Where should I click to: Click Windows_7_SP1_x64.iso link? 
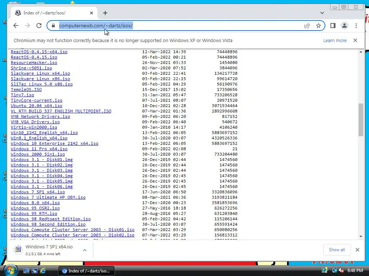click(x=37, y=192)
